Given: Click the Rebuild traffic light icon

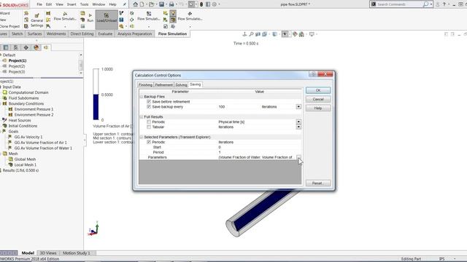Looking at the screenshot, I should 201,4.
